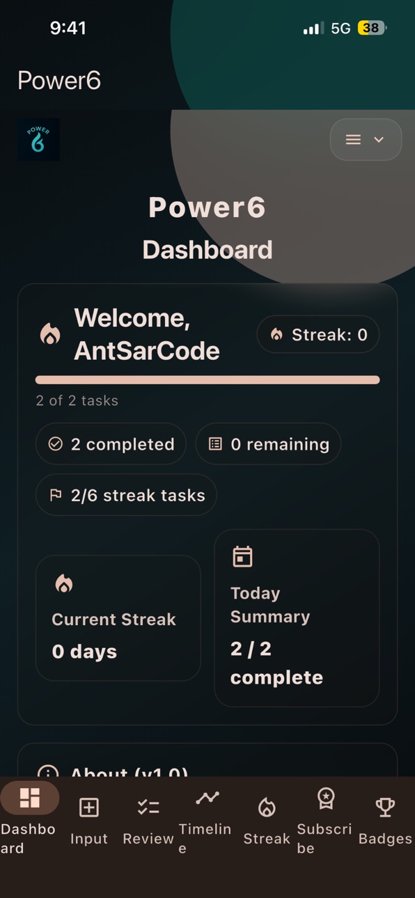Tap the 9:41 clock in status bar
Image resolution: width=415 pixels, height=898 pixels.
[x=68, y=28]
